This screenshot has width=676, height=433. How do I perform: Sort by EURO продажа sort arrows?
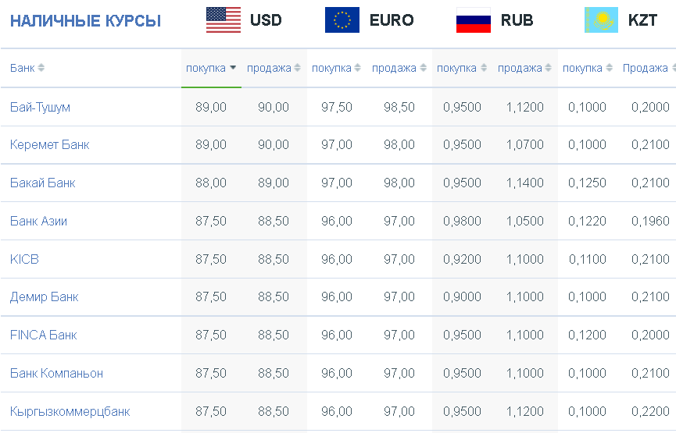pyautogui.click(x=423, y=68)
